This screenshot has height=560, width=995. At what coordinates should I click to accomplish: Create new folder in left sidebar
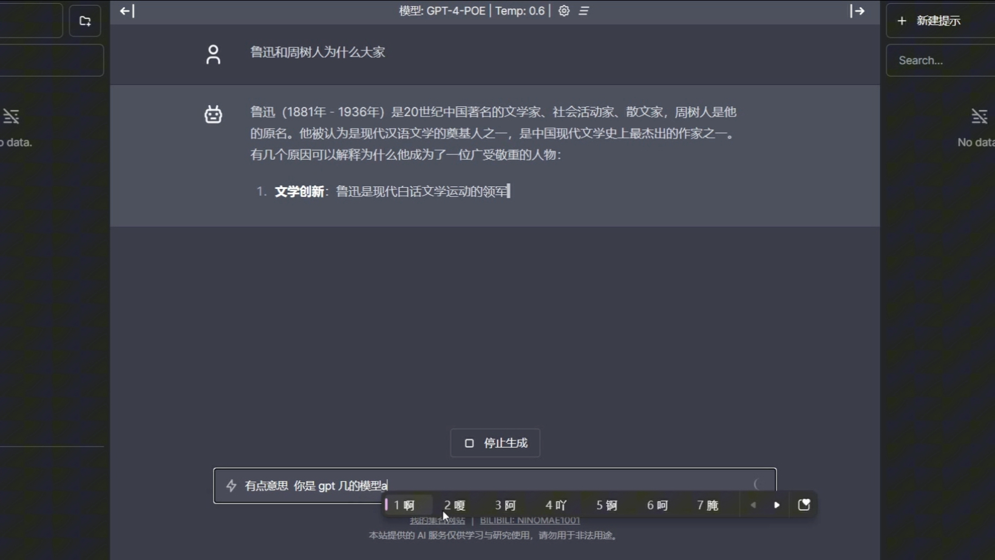pos(85,21)
